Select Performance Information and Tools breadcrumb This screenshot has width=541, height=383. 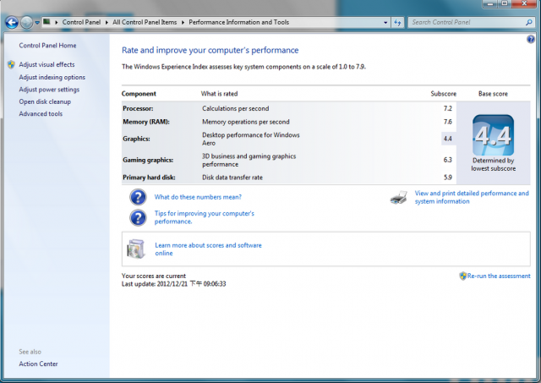pos(238,22)
